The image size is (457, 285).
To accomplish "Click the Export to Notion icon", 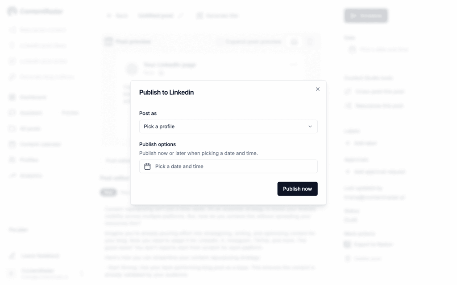I will pyautogui.click(x=348, y=244).
